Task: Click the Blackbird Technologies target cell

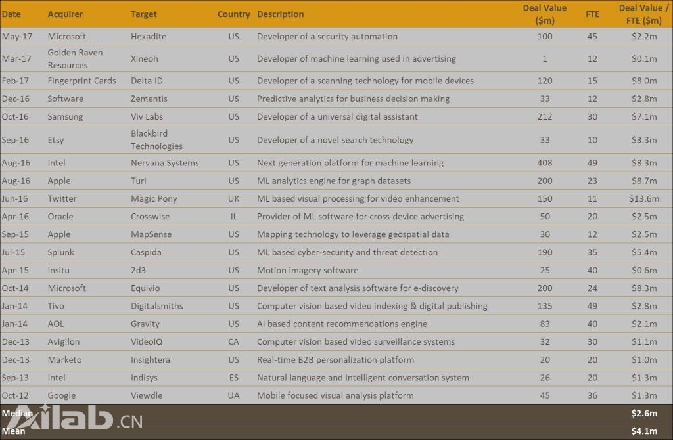Action: (x=156, y=140)
